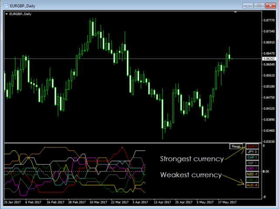
Task: Click the 0.84750 price scale label
Action: pyautogui.click(x=269, y=98)
